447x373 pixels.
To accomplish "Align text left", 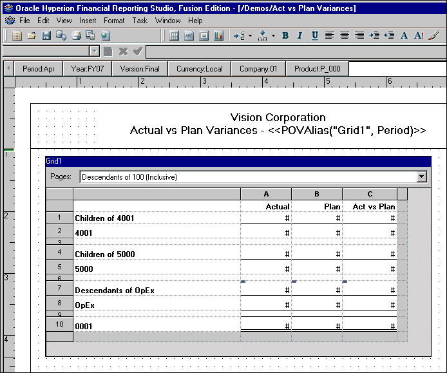I will (330, 35).
